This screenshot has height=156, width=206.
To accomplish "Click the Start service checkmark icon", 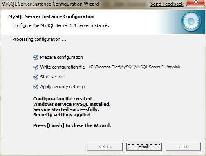I will click(36, 77).
